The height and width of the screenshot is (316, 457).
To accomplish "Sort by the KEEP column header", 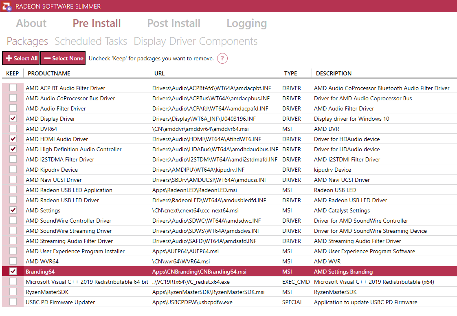I will point(13,73).
